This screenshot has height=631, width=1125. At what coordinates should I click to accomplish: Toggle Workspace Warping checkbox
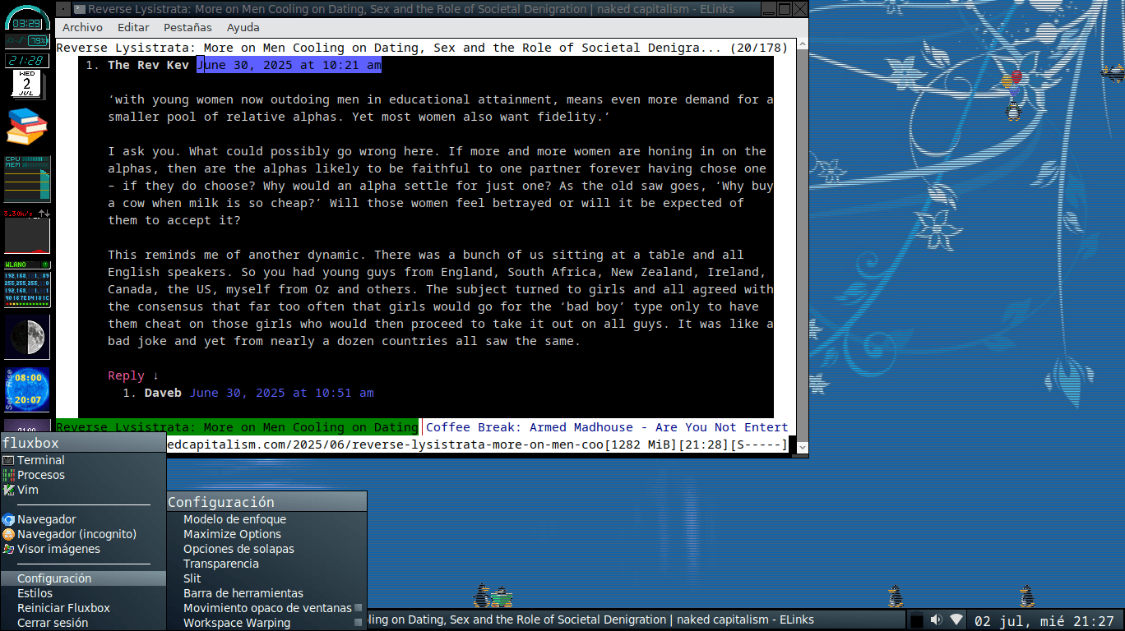click(359, 623)
